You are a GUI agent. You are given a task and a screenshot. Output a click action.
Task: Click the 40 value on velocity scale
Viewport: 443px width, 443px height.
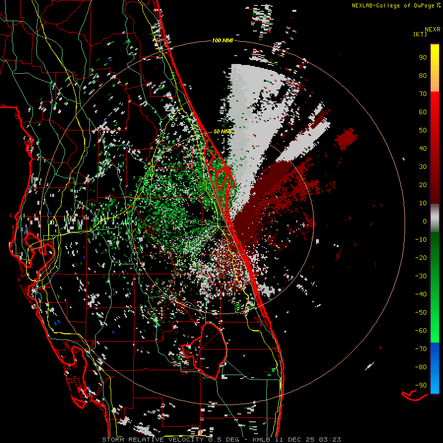tap(423, 149)
